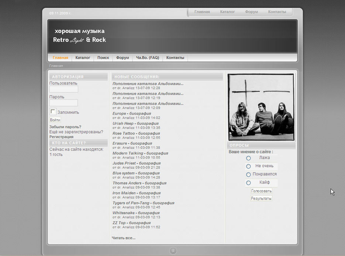Click the Пользователь username input field
Viewport: 345px width, 256px height.
pos(64,89)
